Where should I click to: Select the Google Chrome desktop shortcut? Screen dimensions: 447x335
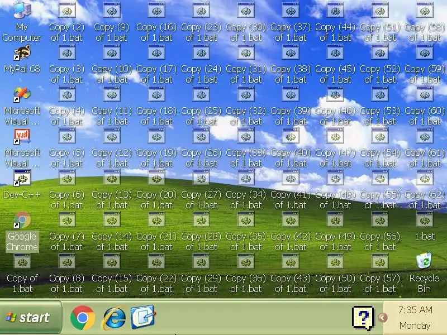pyautogui.click(x=22, y=220)
